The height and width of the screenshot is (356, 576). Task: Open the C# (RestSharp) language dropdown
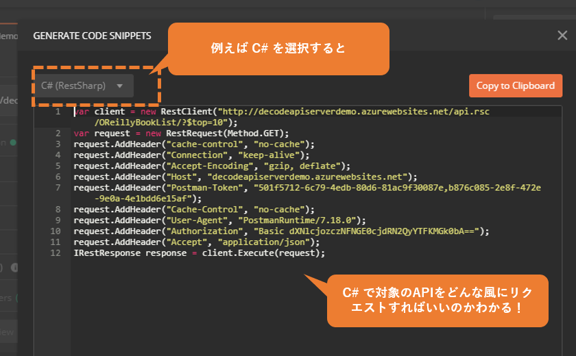[84, 86]
